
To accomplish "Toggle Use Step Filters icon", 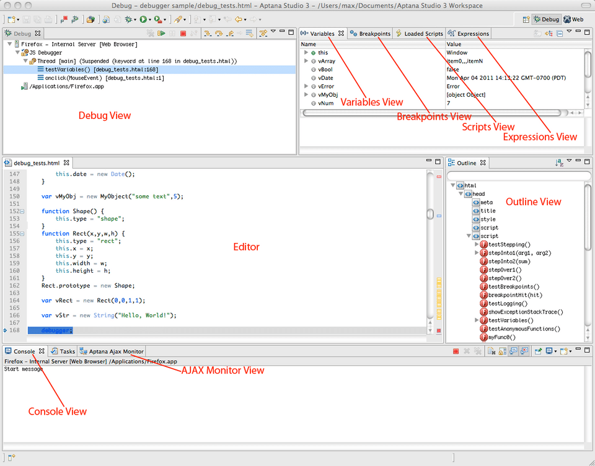I will click(x=263, y=33).
